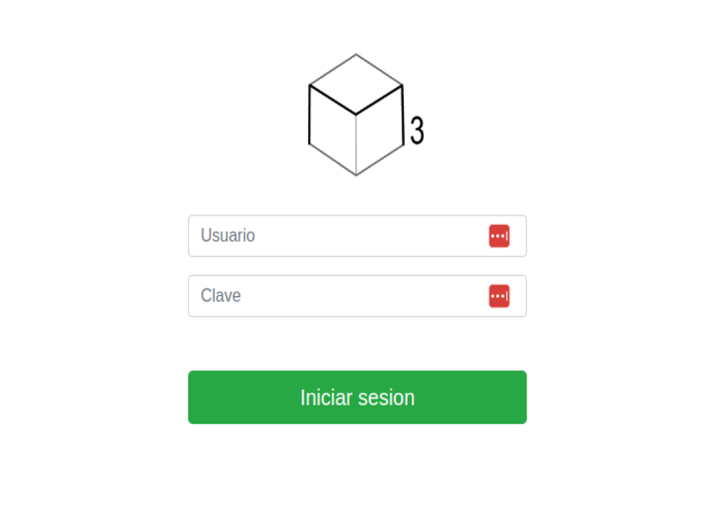Open the red autofill icon for username
The image size is (713, 522).
pos(499,236)
